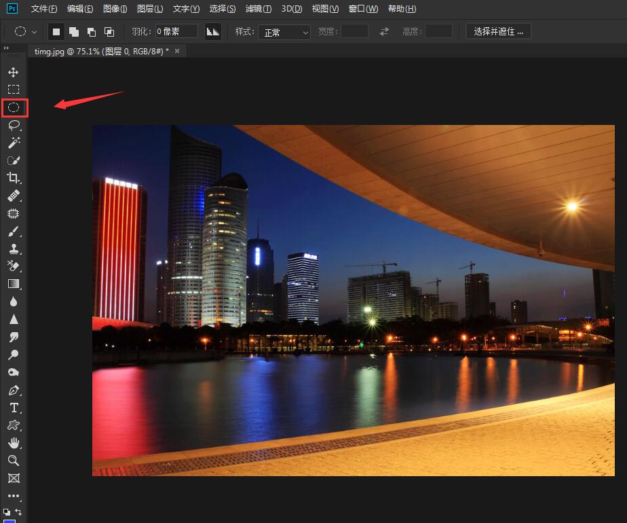The height and width of the screenshot is (523, 627).
Task: Activate the Magic Wand tool
Action: (x=13, y=143)
